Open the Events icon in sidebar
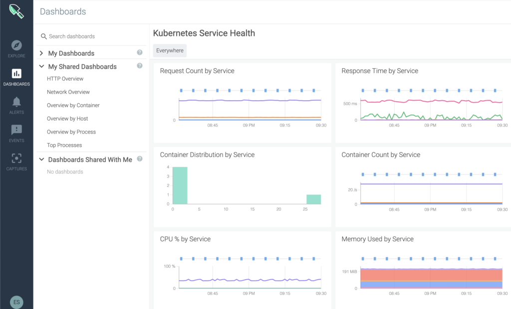 (x=16, y=130)
